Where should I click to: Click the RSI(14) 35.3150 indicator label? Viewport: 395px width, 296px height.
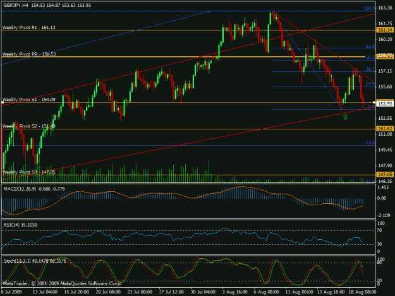tap(20, 225)
